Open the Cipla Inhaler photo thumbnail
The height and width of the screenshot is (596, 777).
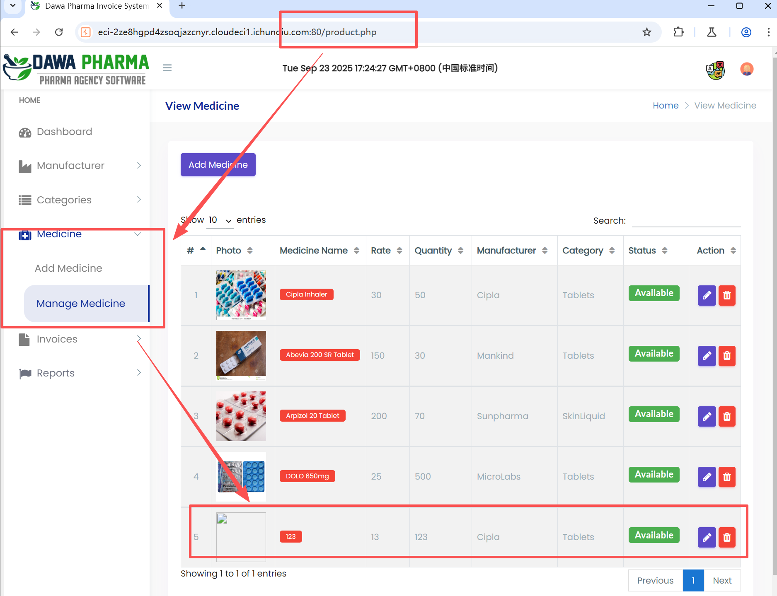coord(241,295)
